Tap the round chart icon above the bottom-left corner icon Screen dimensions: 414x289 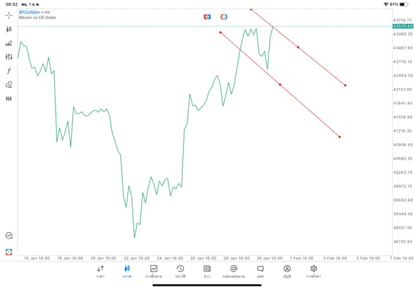(9, 236)
